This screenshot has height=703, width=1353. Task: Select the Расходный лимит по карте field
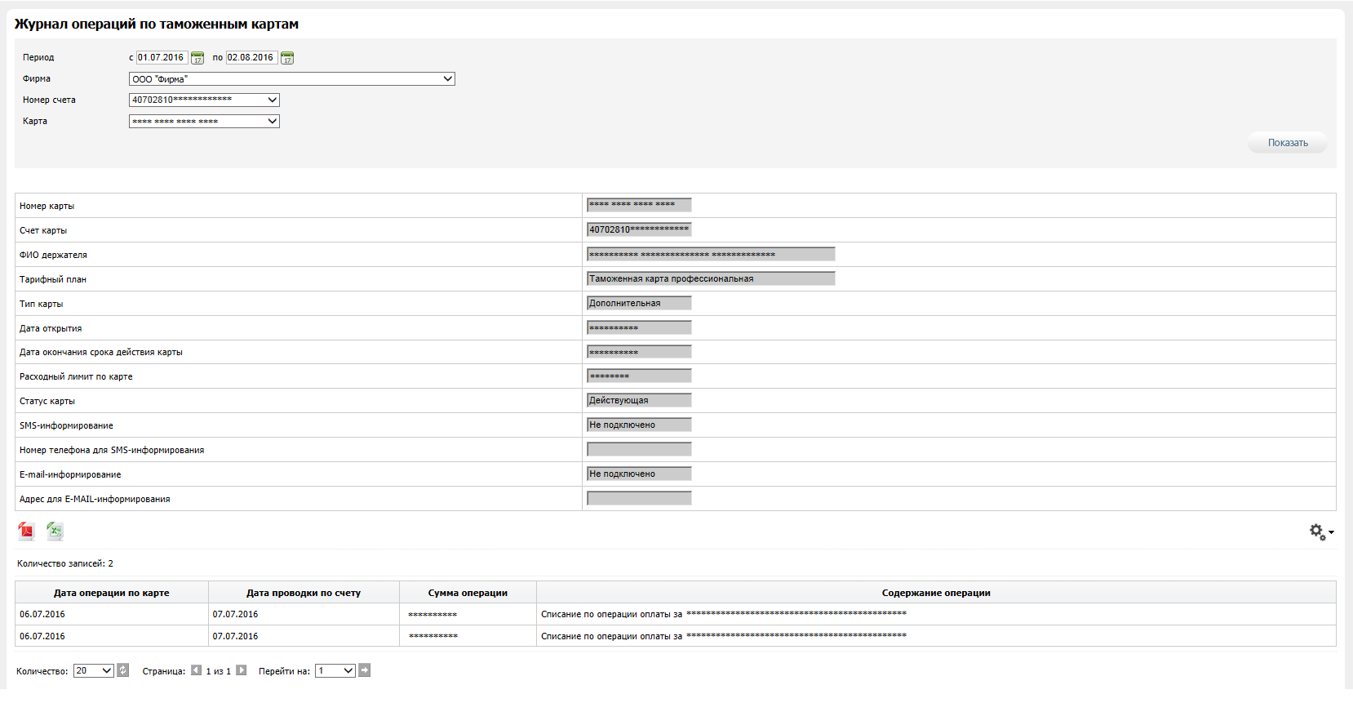coord(639,376)
